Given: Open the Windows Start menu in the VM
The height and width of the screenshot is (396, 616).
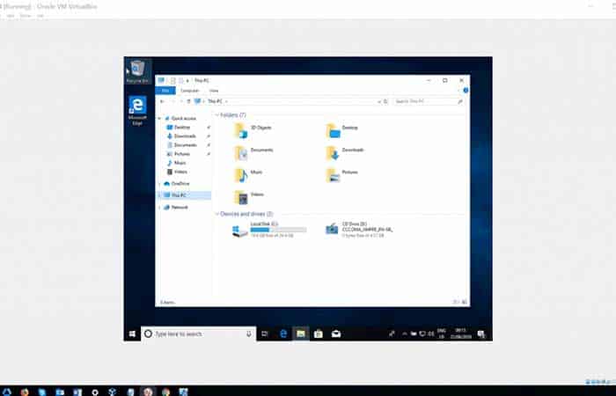Looking at the screenshot, I should coord(132,334).
